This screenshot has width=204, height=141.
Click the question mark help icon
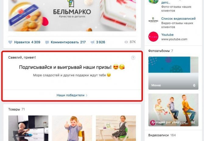(x=133, y=58)
